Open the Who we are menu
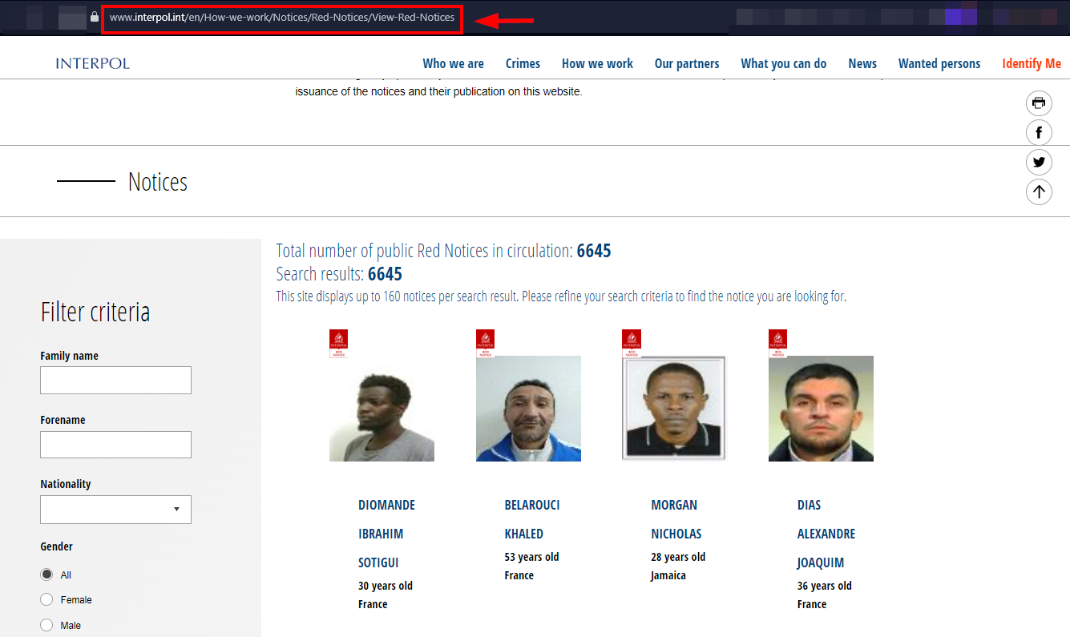Viewport: 1070px width, 637px height. click(454, 63)
